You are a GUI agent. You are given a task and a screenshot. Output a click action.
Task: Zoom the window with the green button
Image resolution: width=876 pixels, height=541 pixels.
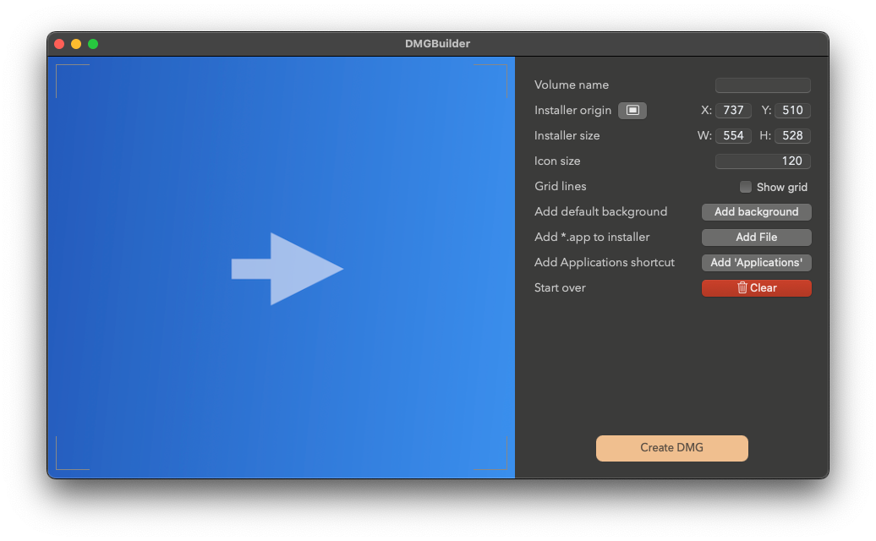(x=93, y=44)
